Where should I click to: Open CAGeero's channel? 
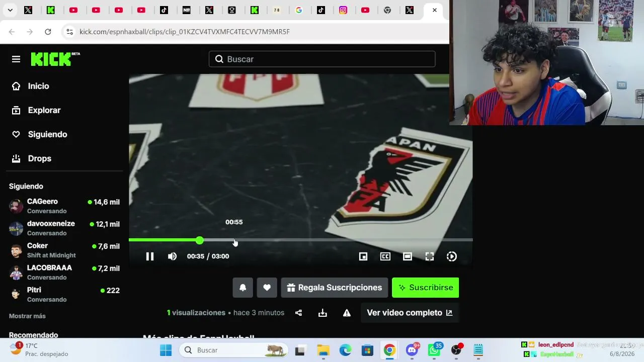64,206
